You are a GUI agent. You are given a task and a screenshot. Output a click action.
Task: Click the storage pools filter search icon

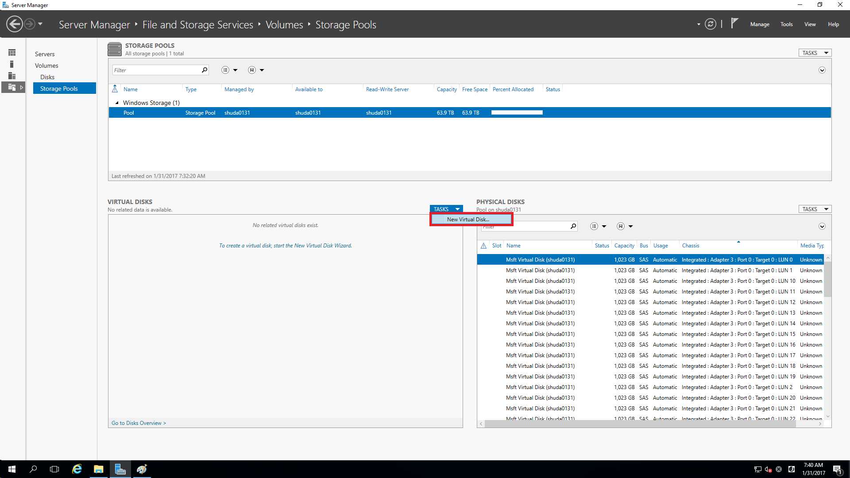tap(205, 70)
